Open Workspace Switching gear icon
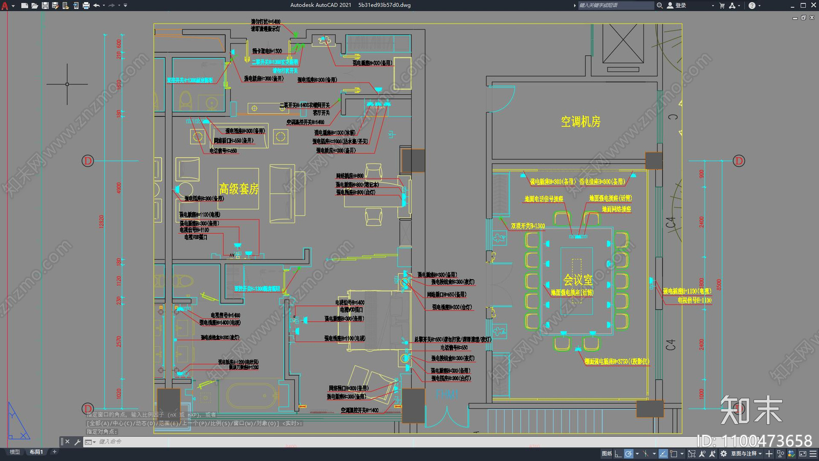819x461 pixels. pos(723,453)
